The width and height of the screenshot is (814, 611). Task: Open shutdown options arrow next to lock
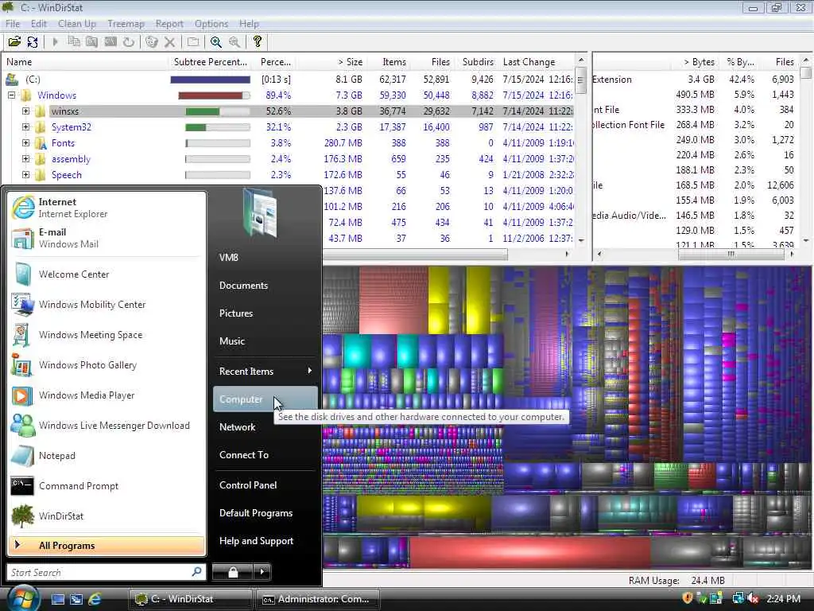tap(262, 572)
